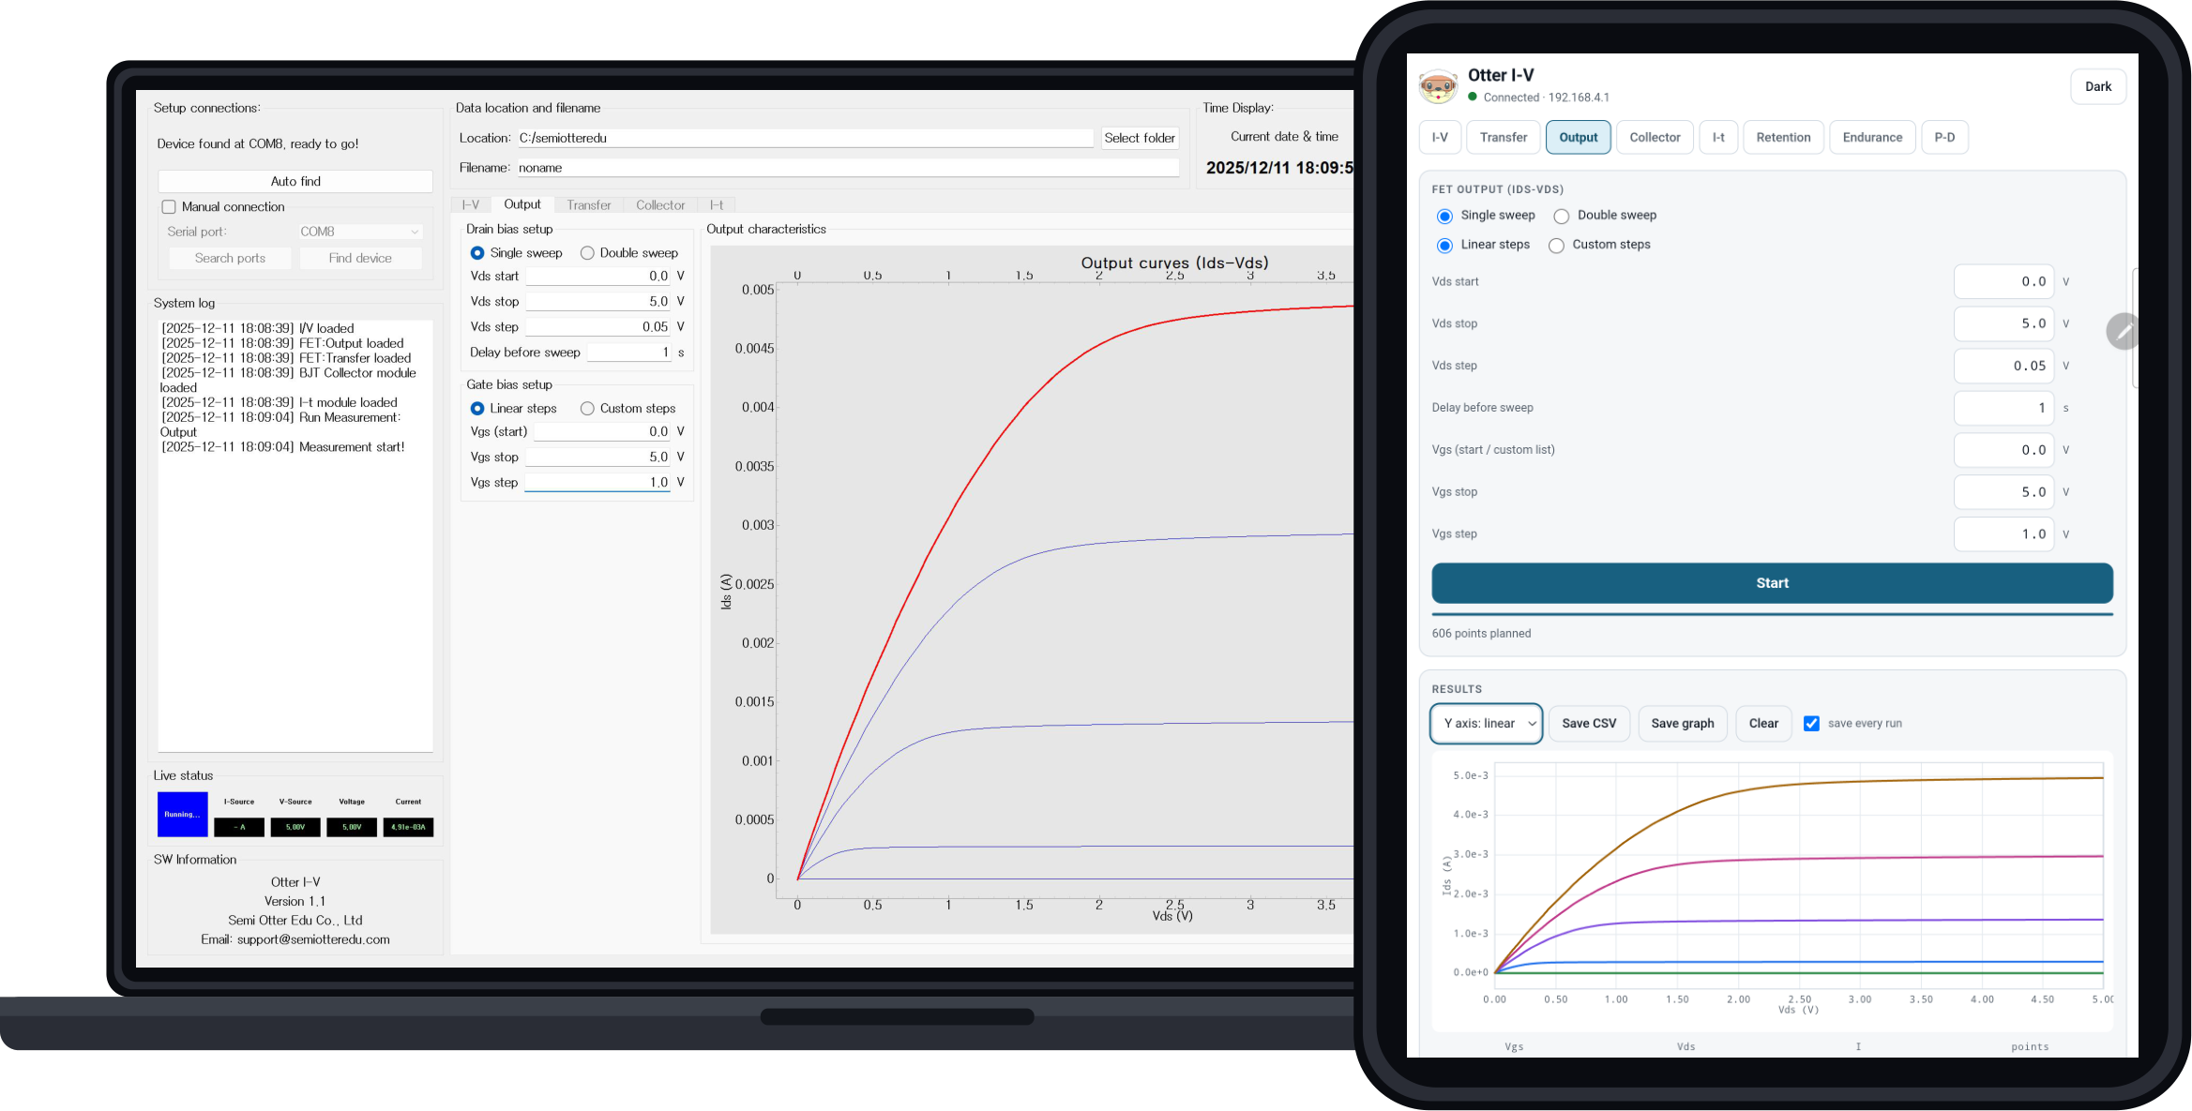Switch to Retention tab on the tablet
Screen dimensions: 2192x1111
tap(1783, 138)
